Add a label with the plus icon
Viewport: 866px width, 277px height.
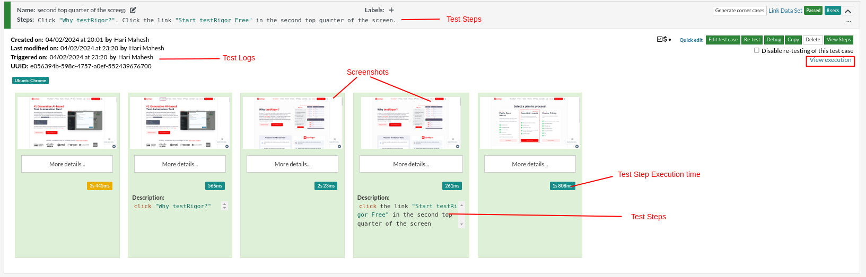[x=391, y=10]
